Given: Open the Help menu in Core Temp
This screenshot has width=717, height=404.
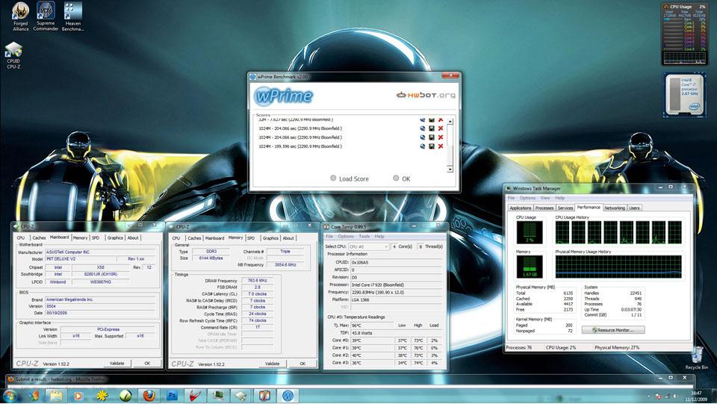Looking at the screenshot, I should tap(379, 236).
